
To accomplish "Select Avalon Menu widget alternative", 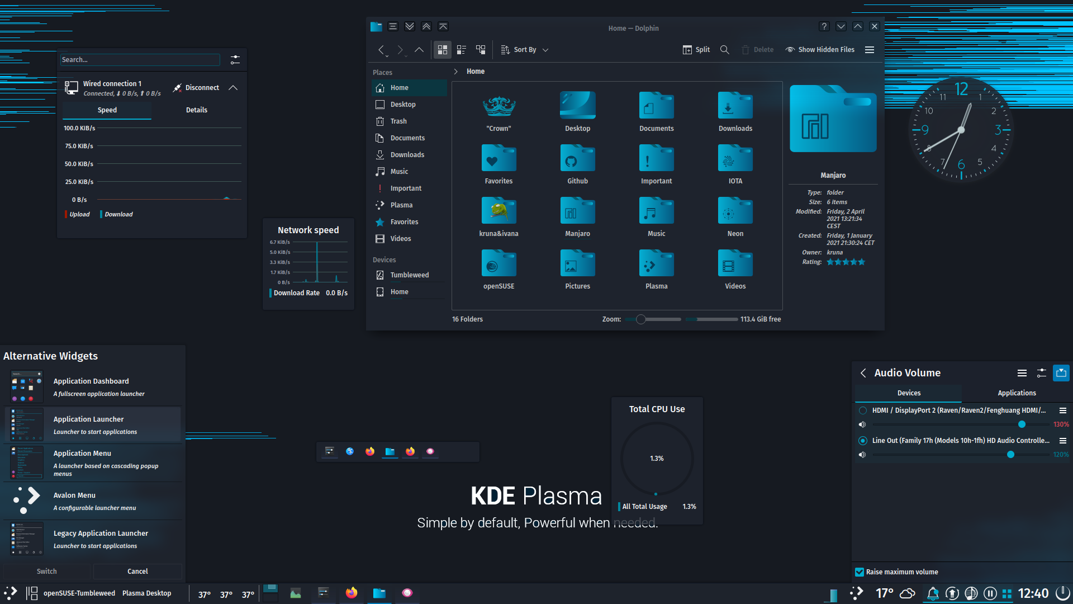I will point(93,501).
